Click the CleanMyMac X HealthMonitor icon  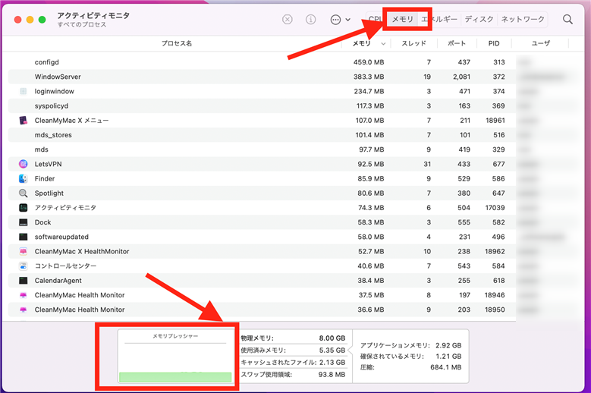click(23, 251)
